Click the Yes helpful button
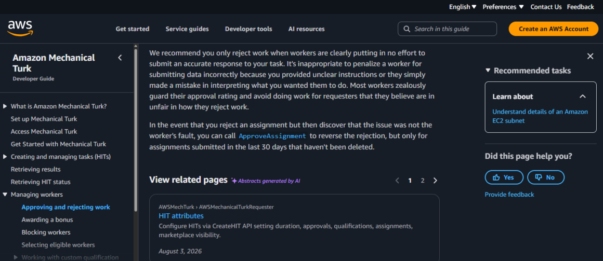 pos(504,177)
